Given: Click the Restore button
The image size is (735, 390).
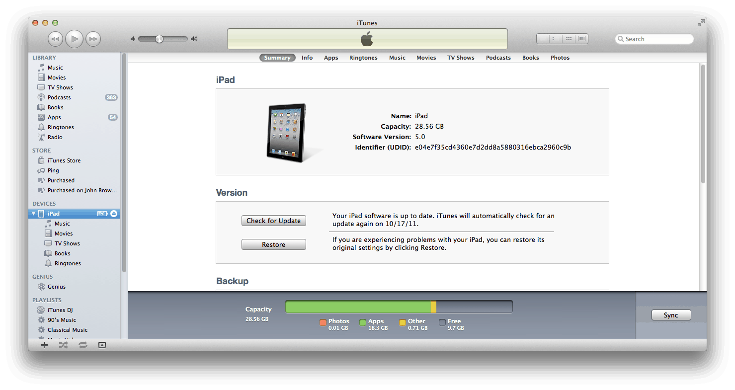Looking at the screenshot, I should pyautogui.click(x=273, y=244).
